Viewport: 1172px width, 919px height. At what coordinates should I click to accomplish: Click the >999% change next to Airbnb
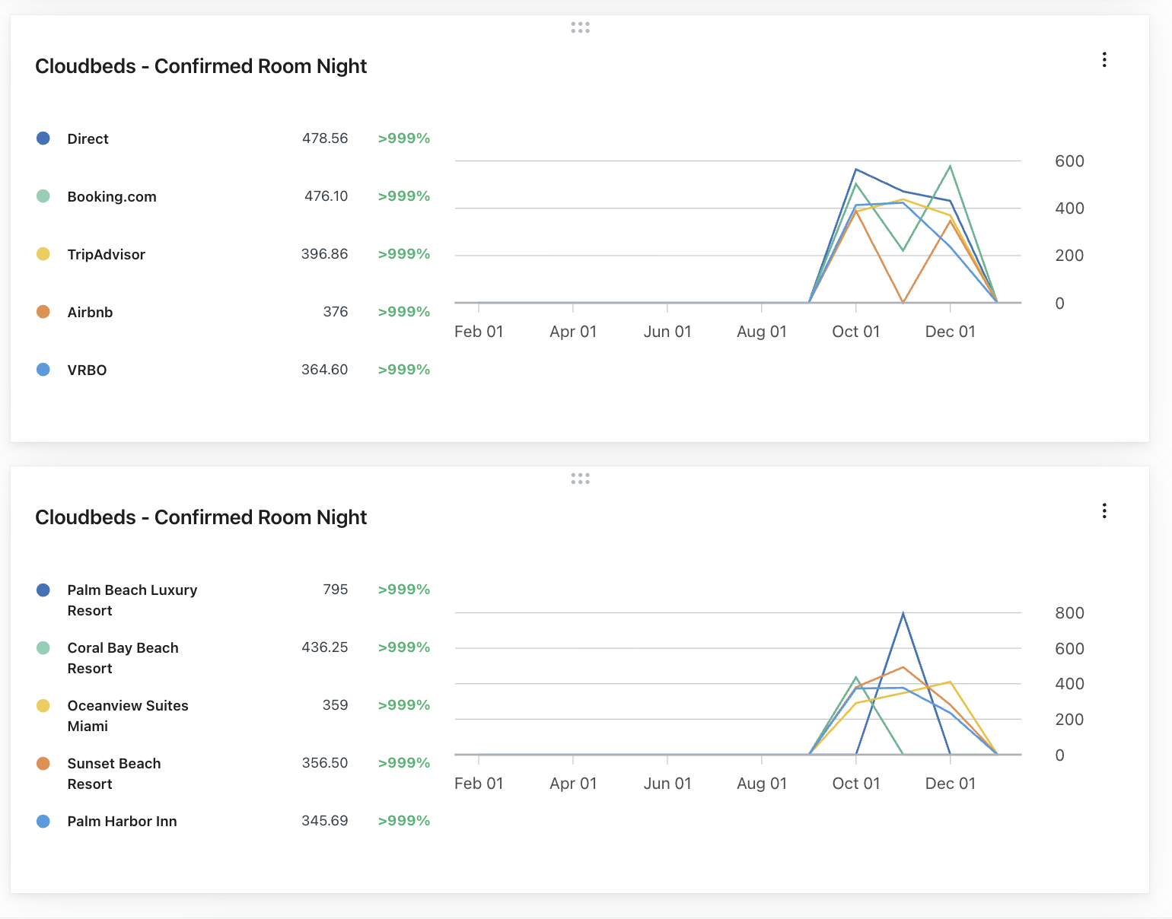403,312
